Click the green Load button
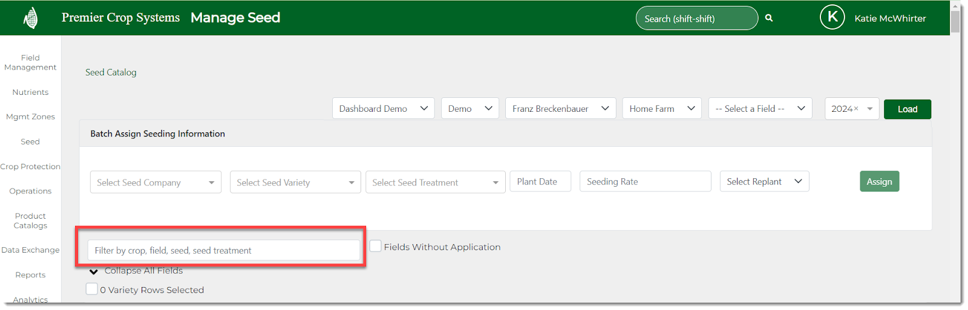The width and height of the screenshot is (968, 310). (907, 109)
